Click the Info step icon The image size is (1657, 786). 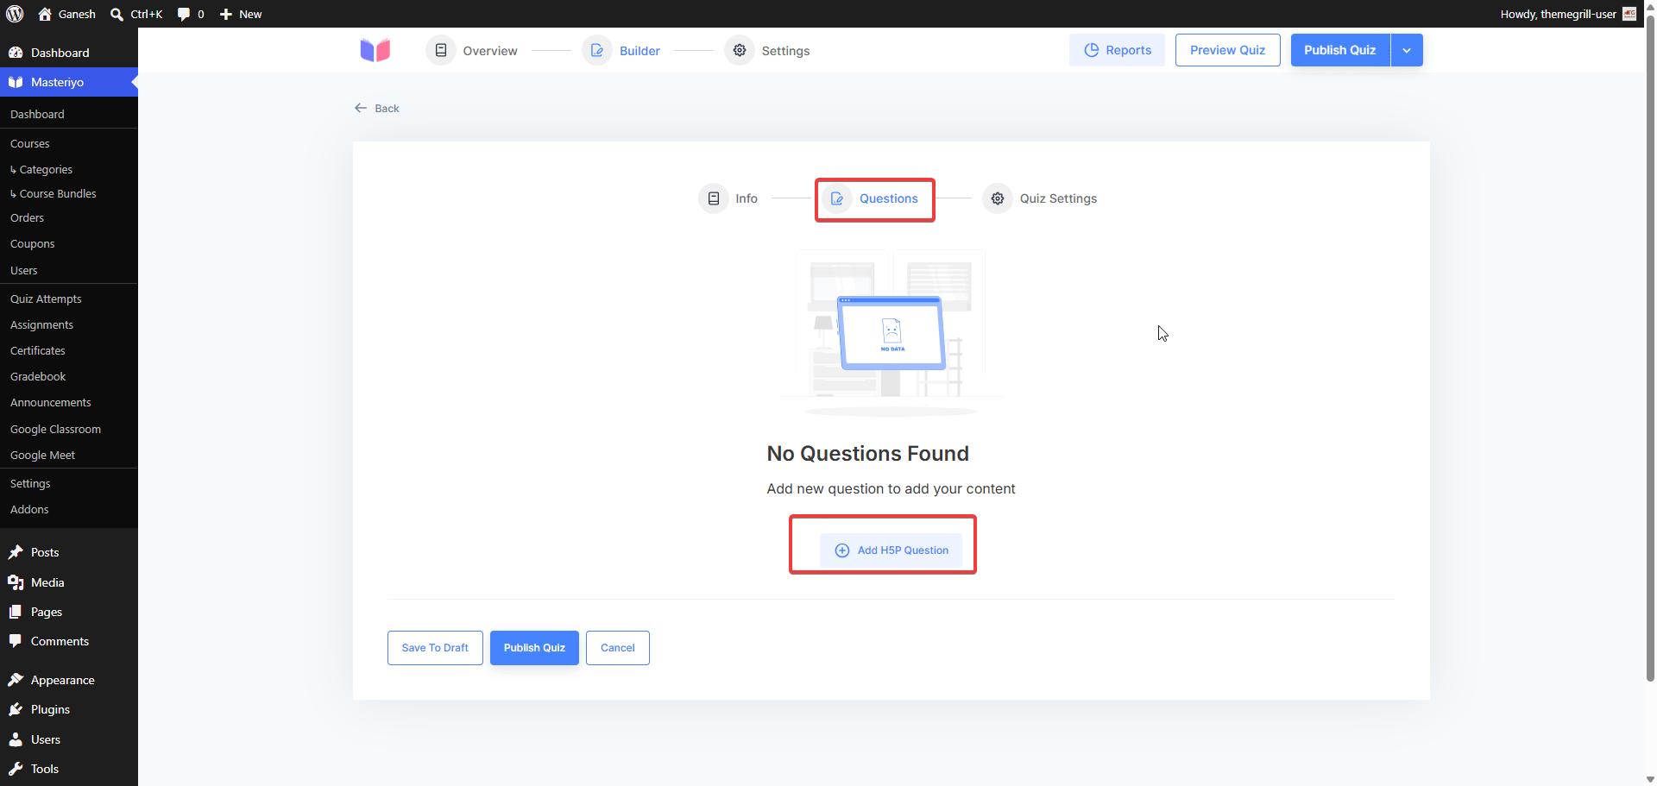point(714,198)
